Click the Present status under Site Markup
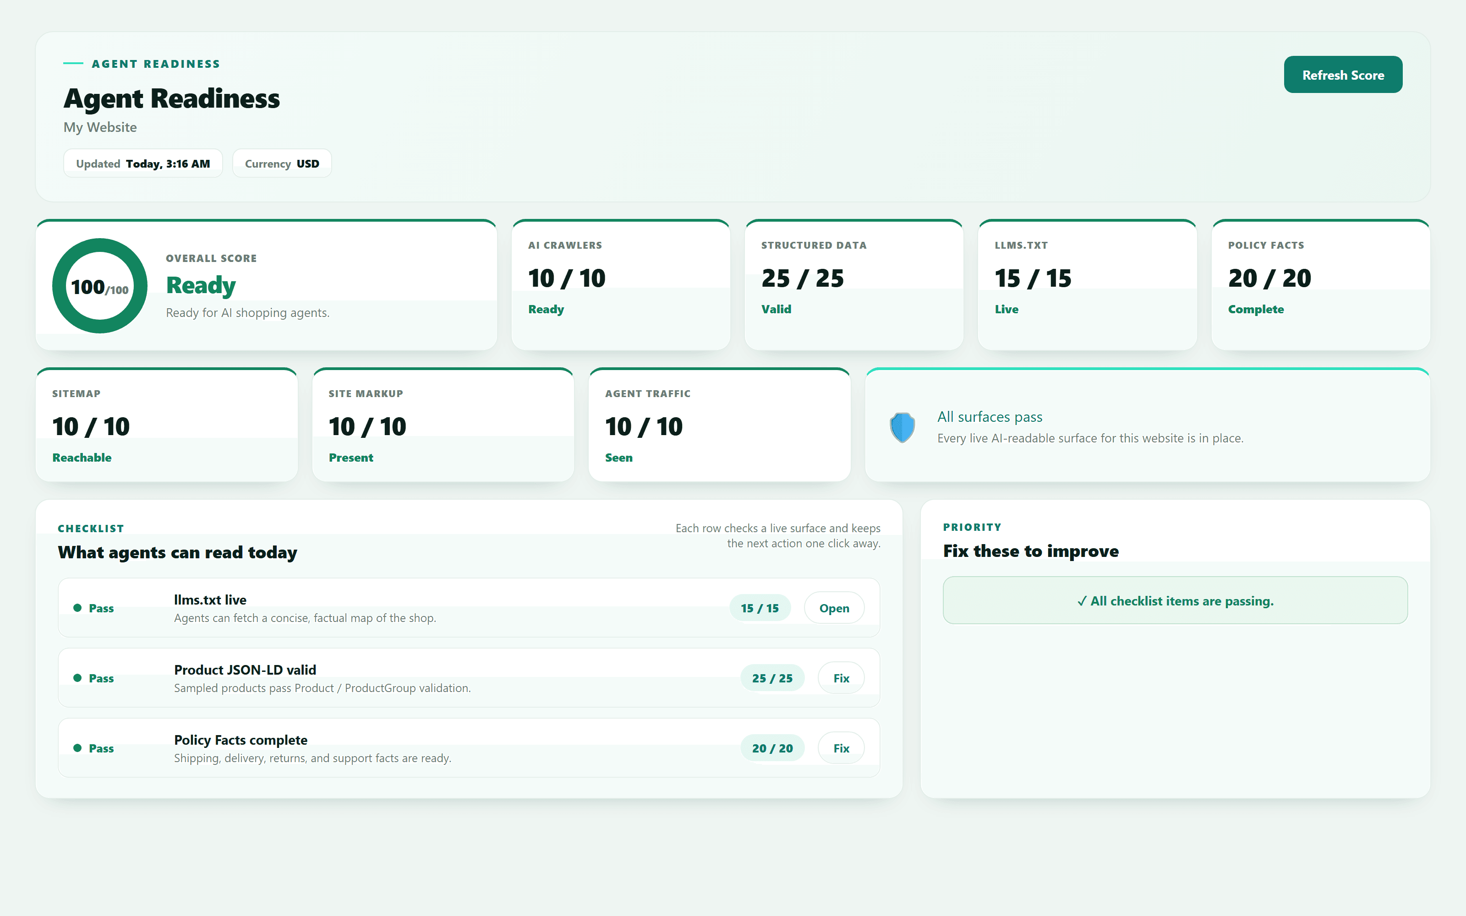 (x=351, y=458)
